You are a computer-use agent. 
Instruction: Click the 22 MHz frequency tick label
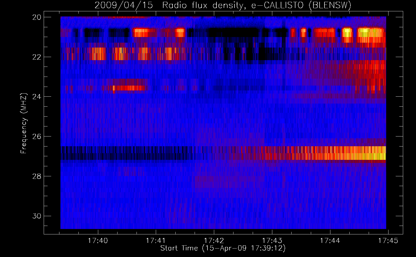(x=37, y=57)
